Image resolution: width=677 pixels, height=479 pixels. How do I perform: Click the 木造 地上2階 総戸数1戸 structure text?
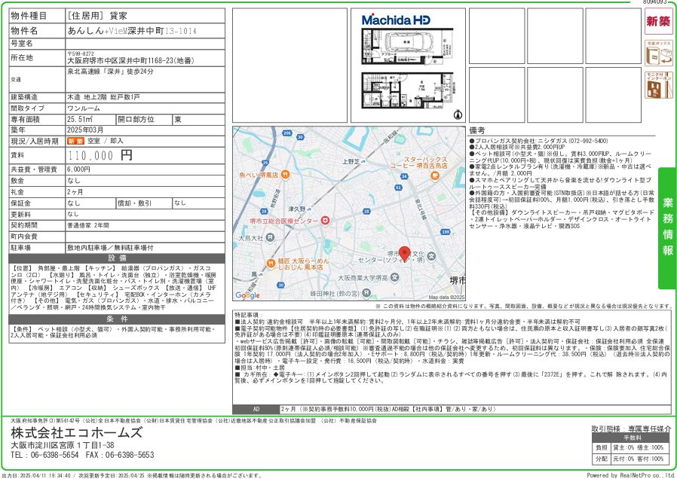[x=103, y=97]
